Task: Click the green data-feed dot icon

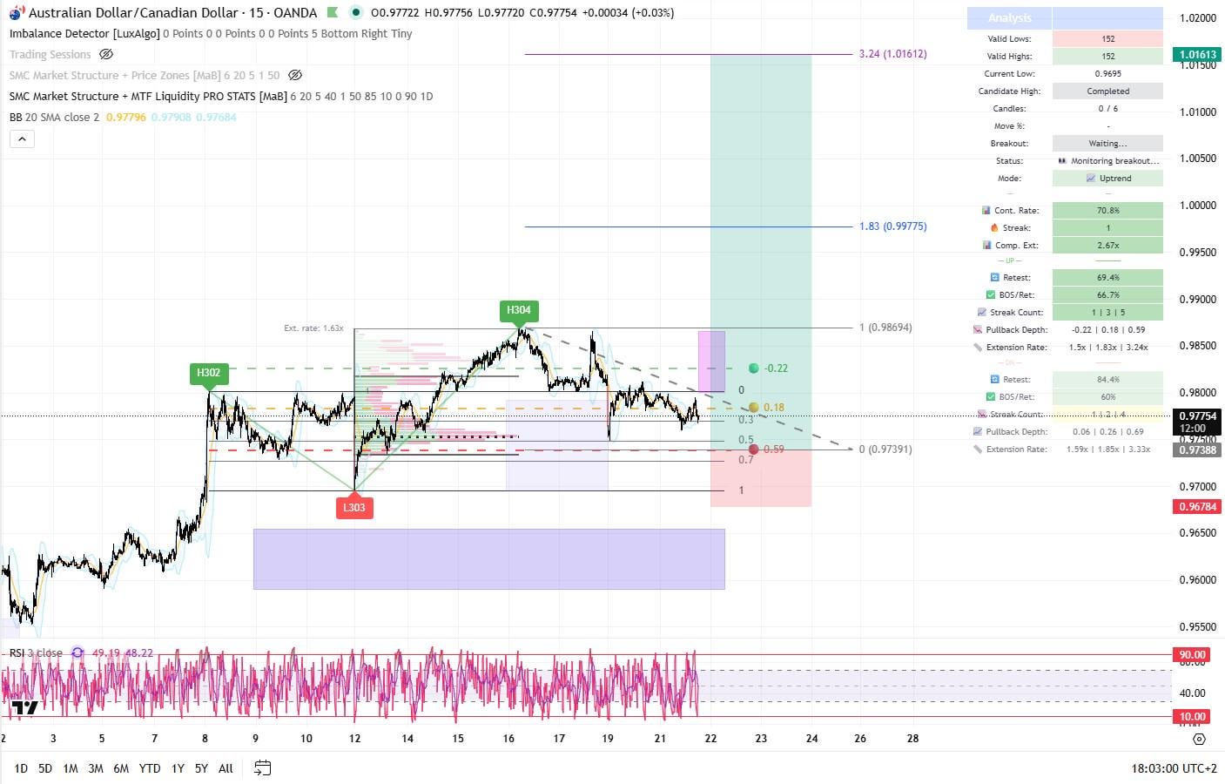Action: point(353,13)
